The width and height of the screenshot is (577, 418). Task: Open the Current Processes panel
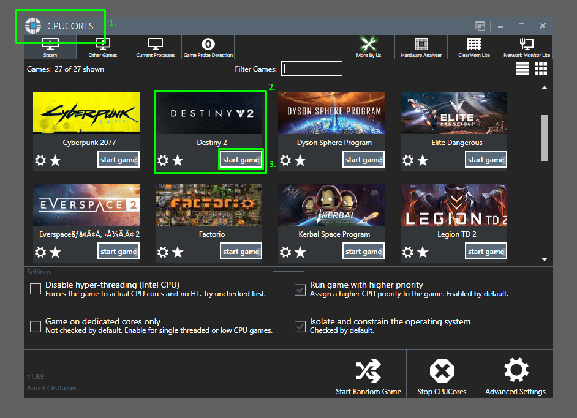click(x=156, y=47)
